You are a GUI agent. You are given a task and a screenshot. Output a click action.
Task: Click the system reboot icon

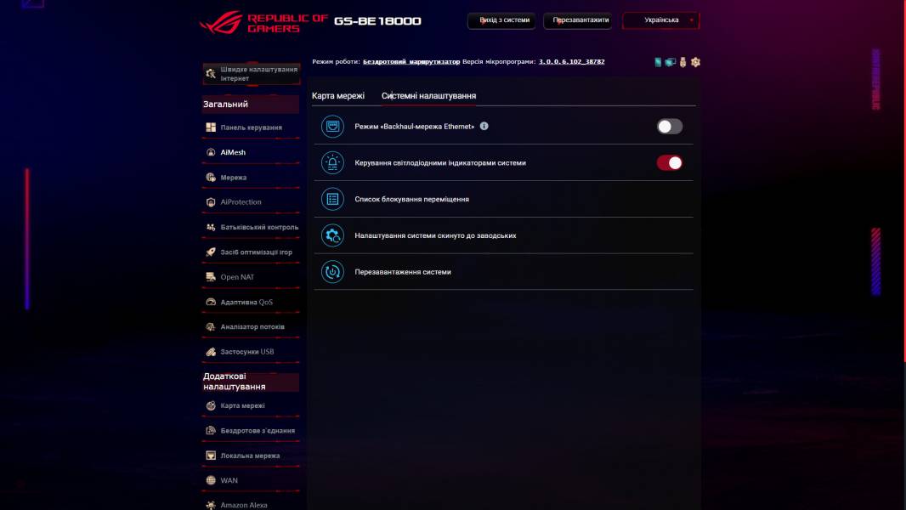[331, 272]
